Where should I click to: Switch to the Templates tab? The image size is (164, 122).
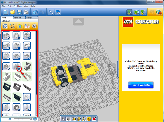coord(17,17)
